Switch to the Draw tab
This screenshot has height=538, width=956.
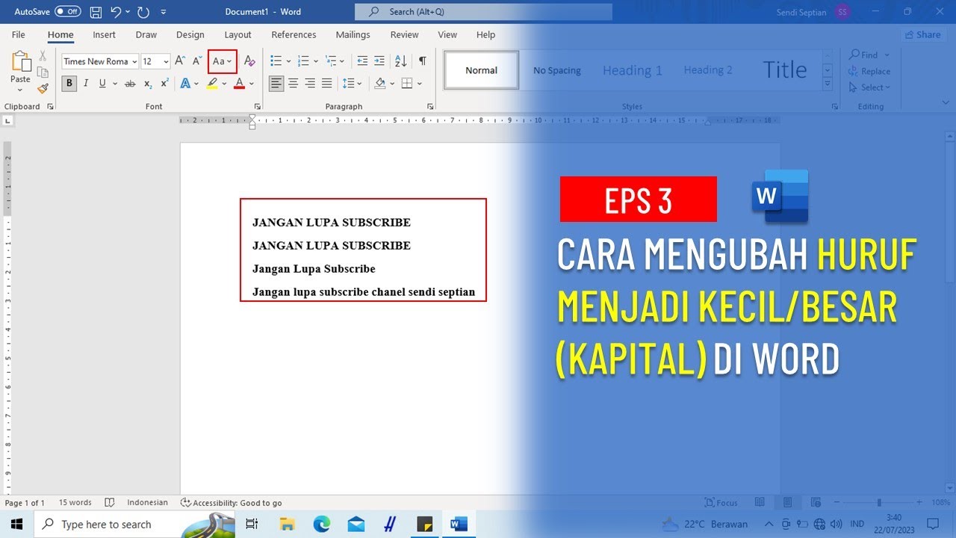click(146, 34)
